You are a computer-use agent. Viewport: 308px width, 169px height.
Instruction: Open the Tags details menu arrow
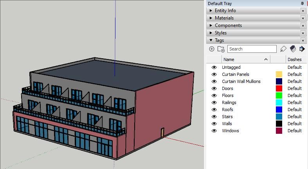tap(302, 49)
